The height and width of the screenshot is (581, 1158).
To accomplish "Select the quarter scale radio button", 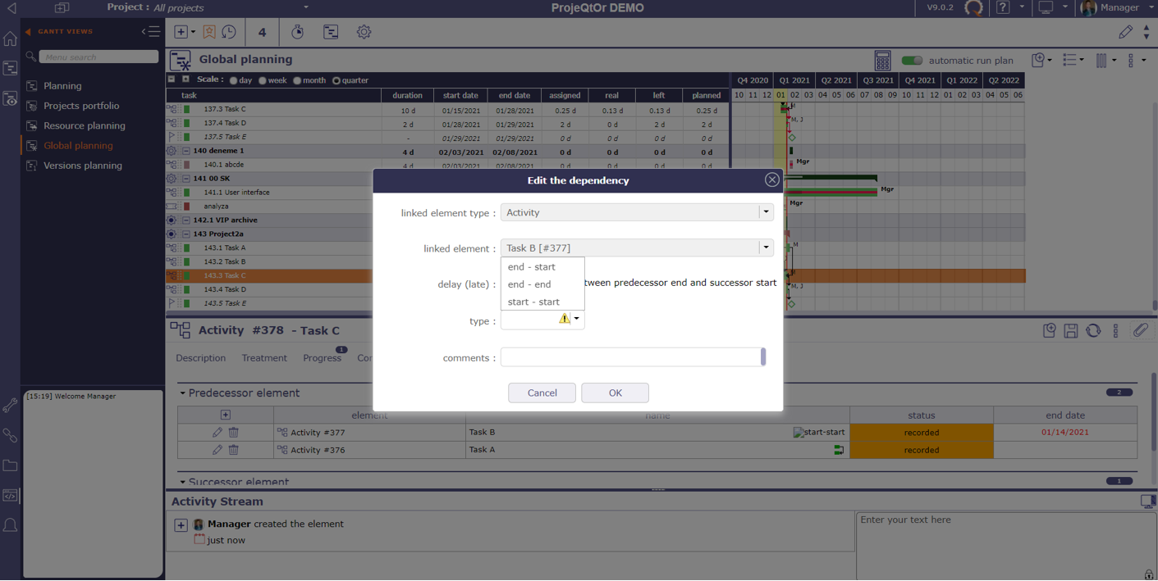I will 336,81.
